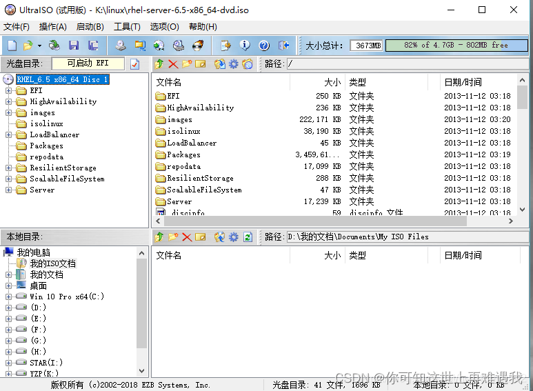Expand the ResilientStorage tree node
Image resolution: width=533 pixels, height=391 pixels.
[x=8, y=168]
